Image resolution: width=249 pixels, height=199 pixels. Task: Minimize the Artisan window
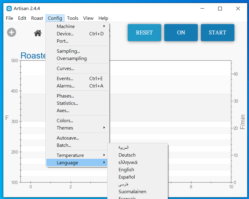coord(202,9)
